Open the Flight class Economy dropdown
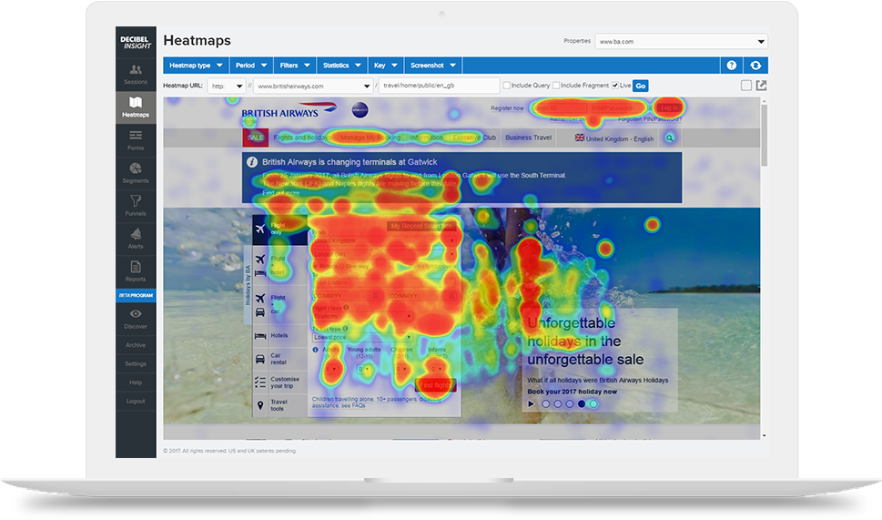This screenshot has width=882, height=520. [363, 316]
